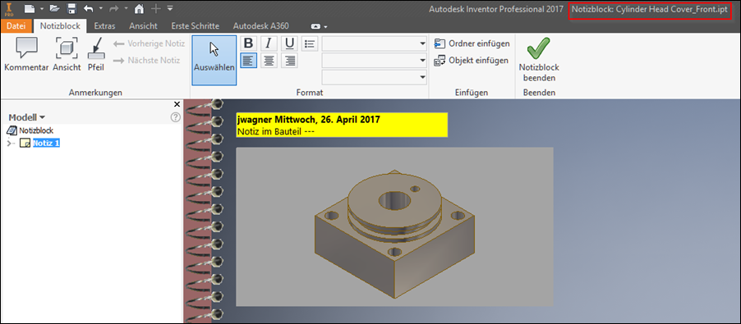Toggle italic text formatting
The image size is (741, 324).
coord(269,43)
